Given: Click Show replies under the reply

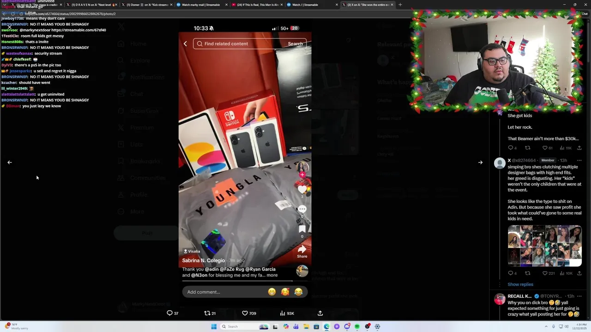Looking at the screenshot, I should pyautogui.click(x=520, y=285).
